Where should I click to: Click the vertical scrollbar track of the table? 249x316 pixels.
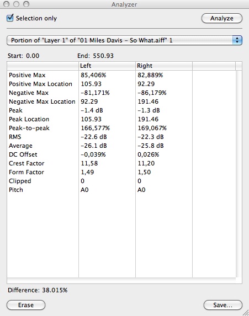point(239,174)
